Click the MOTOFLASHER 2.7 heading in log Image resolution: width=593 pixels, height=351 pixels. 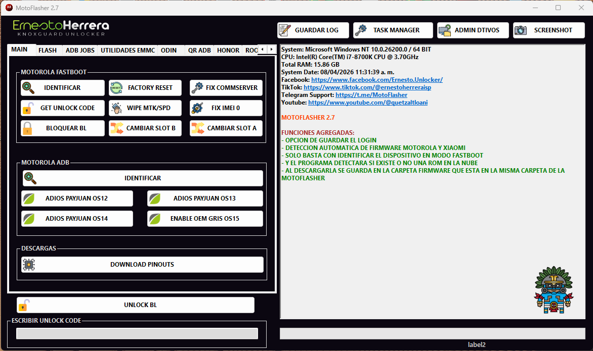pyautogui.click(x=308, y=117)
